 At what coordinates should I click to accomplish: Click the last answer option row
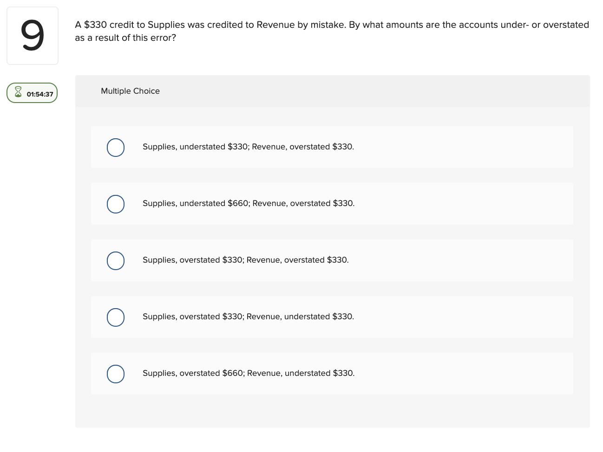(332, 373)
